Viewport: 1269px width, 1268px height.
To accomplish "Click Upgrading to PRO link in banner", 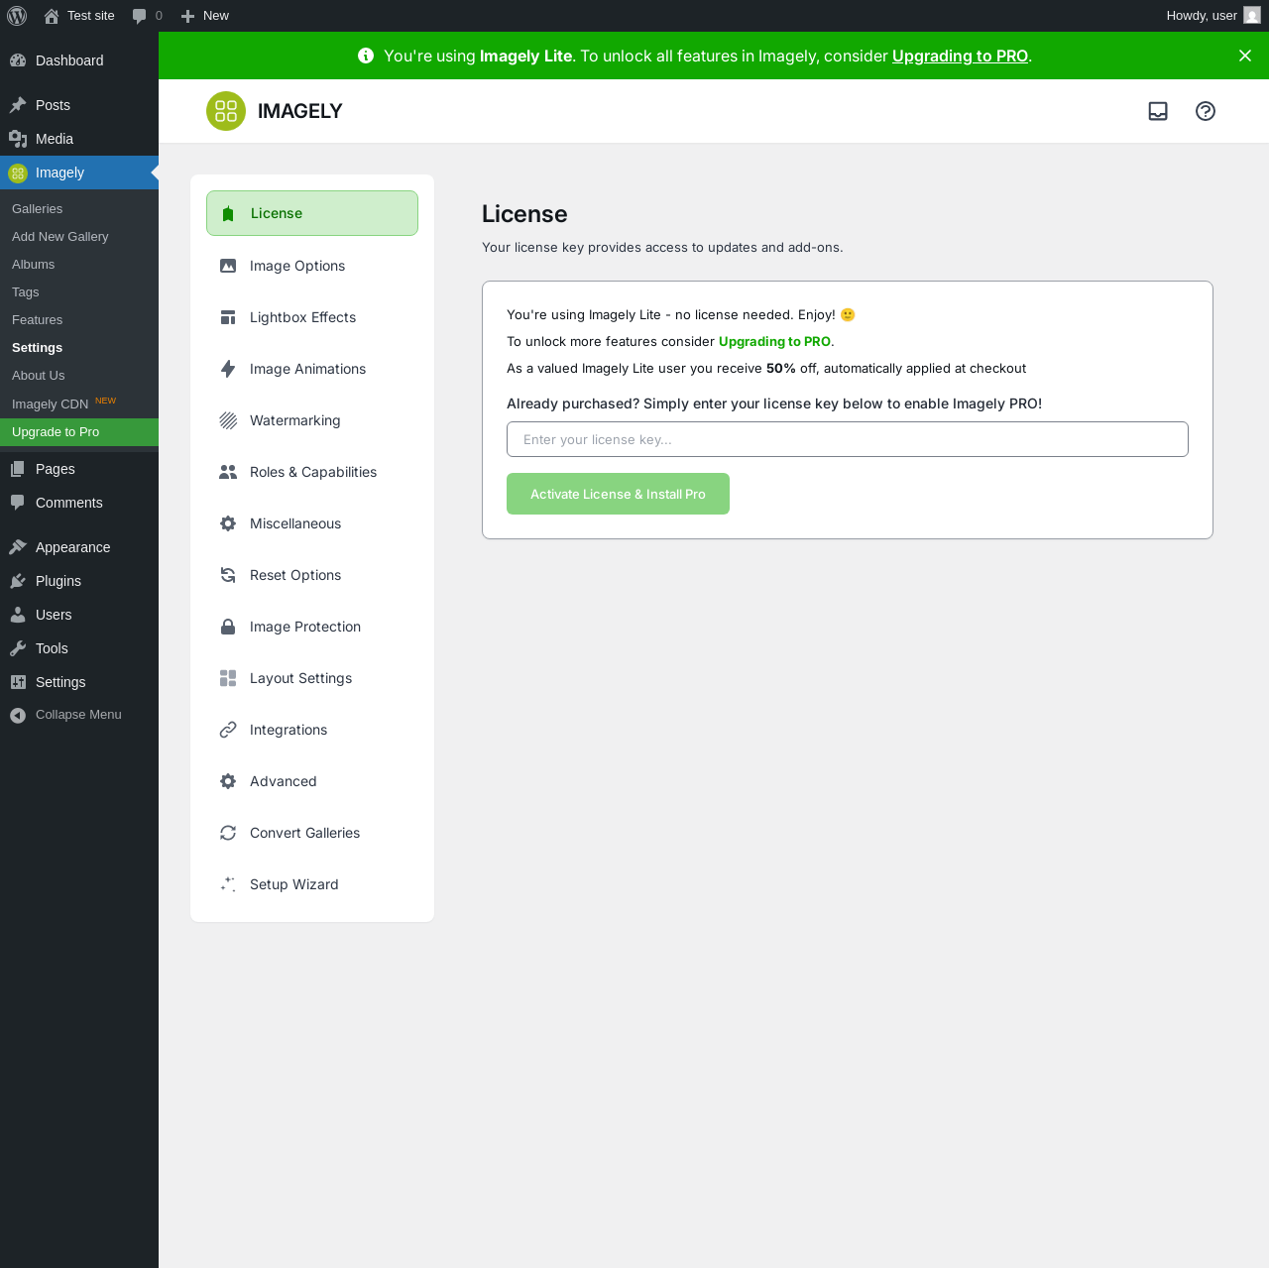I will point(960,56).
